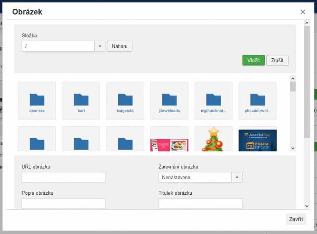Focus the Titulek obrázku input field
Image resolution: width=317 pixels, height=234 pixels.
[x=201, y=203]
